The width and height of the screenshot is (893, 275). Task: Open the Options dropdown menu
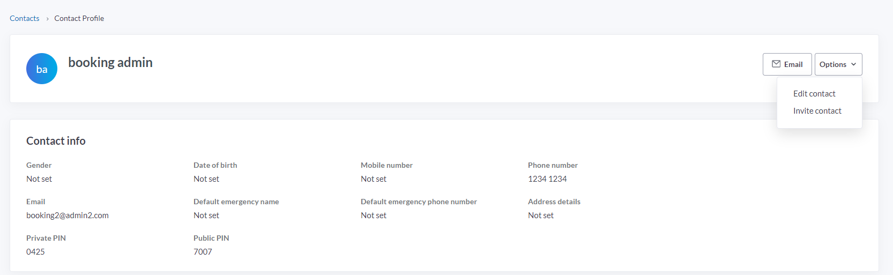(838, 64)
